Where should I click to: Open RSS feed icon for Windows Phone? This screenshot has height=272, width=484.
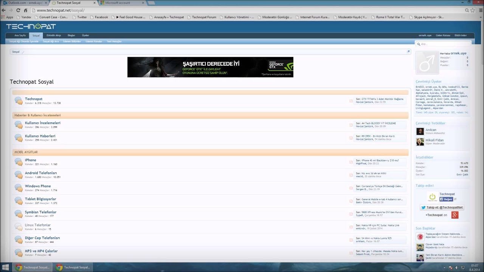tap(351, 188)
